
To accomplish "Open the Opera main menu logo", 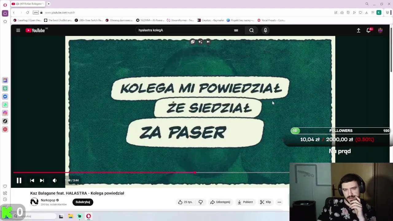I will coord(5,5).
